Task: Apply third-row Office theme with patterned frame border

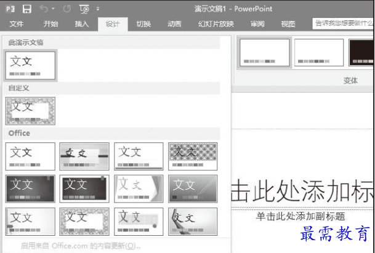Action: pos(84,222)
